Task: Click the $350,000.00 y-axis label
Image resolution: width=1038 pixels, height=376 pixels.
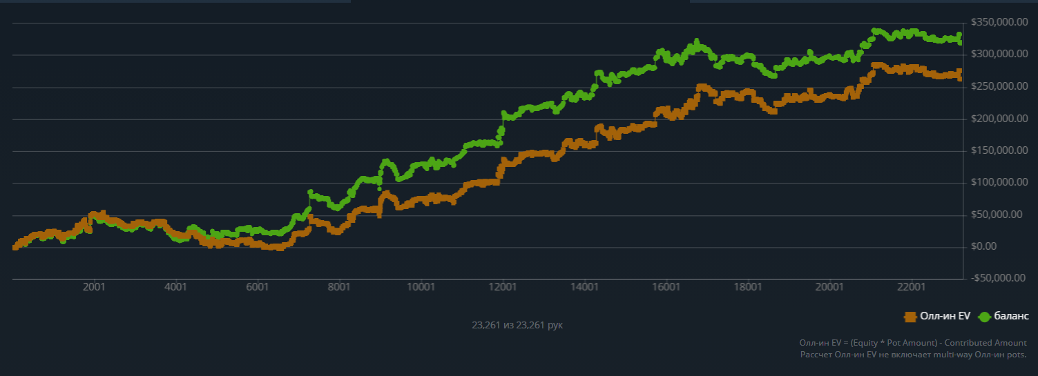Action: pyautogui.click(x=997, y=22)
